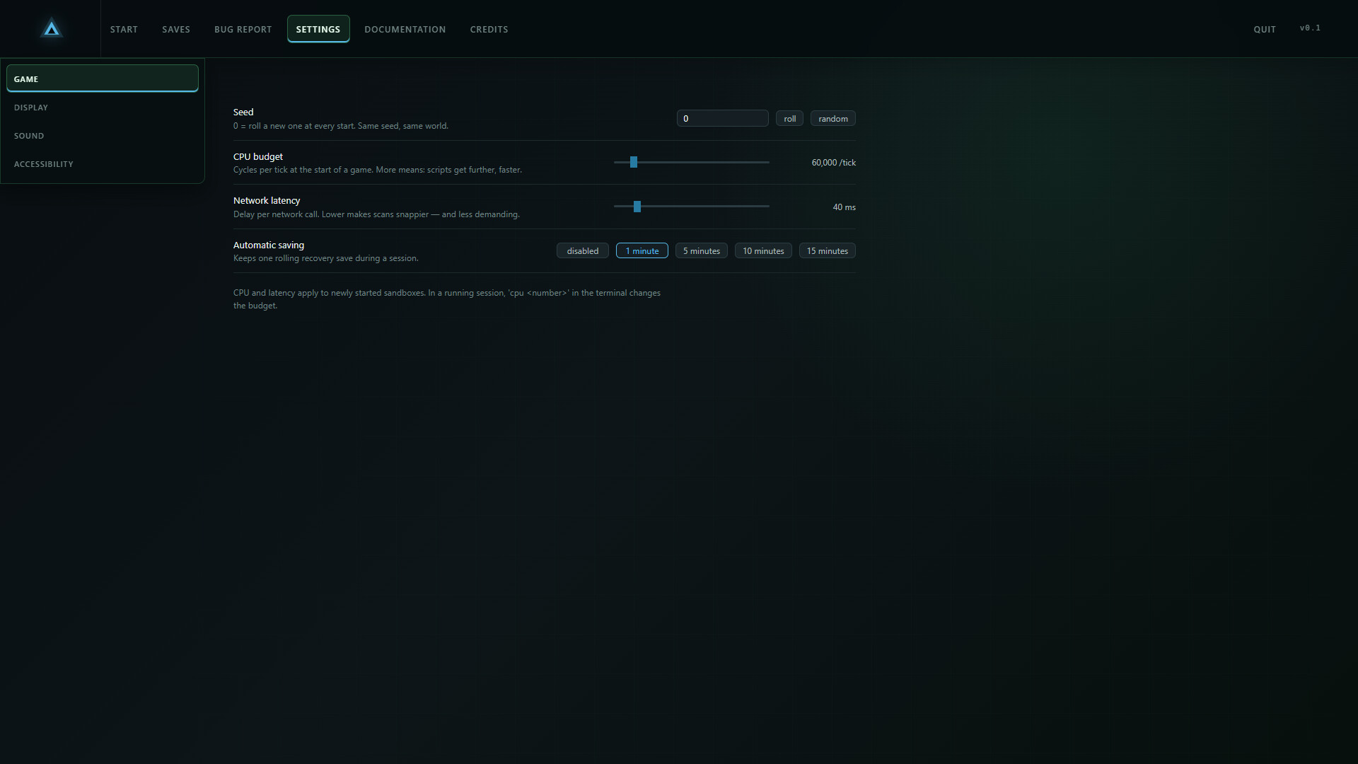Open the DOCUMENTATION tab
Image resolution: width=1358 pixels, height=764 pixels.
tap(405, 29)
